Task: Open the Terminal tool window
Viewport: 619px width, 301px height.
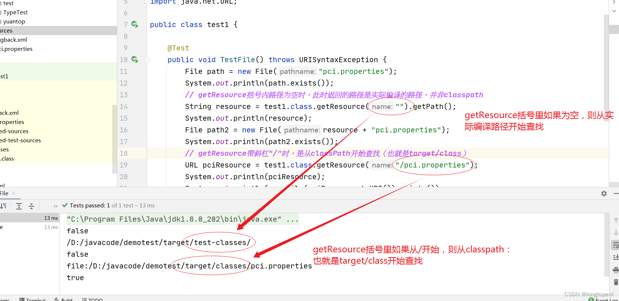Action: tap(33, 299)
